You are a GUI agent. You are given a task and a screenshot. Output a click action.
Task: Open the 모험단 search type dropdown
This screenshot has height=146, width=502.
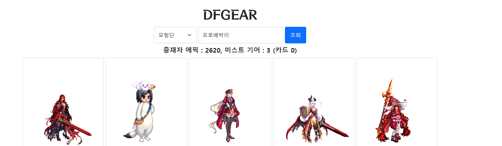coord(175,35)
